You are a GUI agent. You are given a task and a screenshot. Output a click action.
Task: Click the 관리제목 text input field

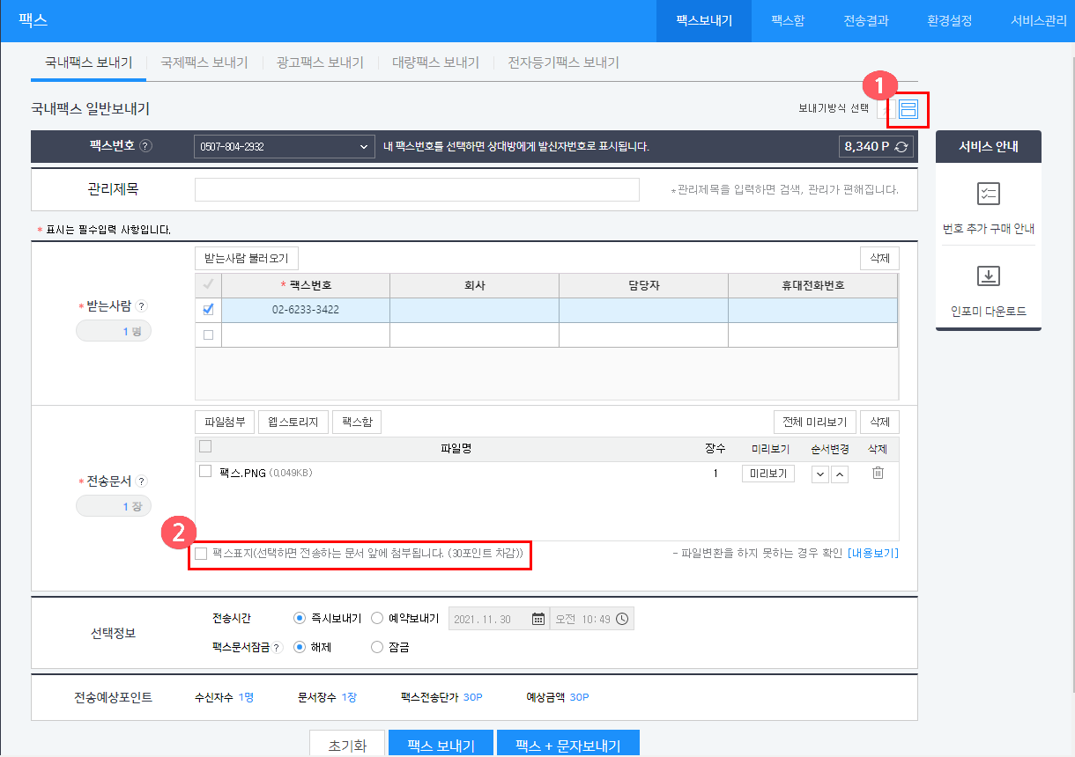tap(417, 189)
